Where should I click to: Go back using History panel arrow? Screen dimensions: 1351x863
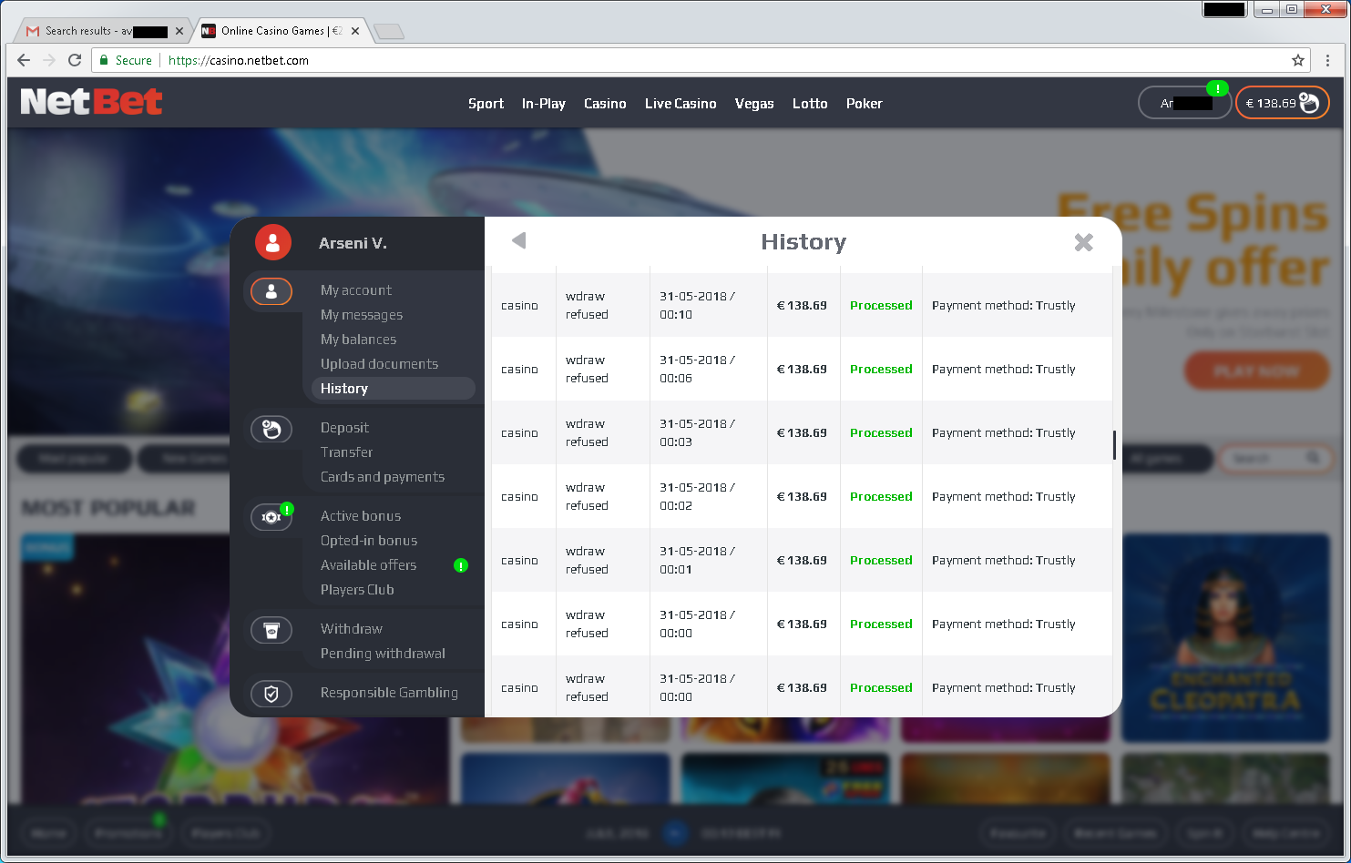(519, 240)
